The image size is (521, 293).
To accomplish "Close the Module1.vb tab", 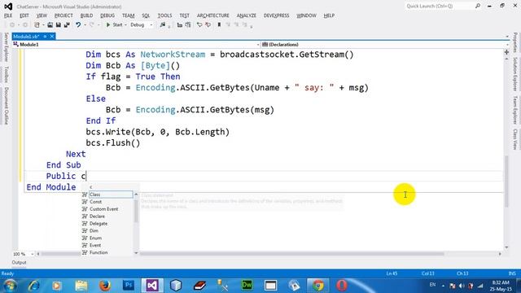I will 52,37.
